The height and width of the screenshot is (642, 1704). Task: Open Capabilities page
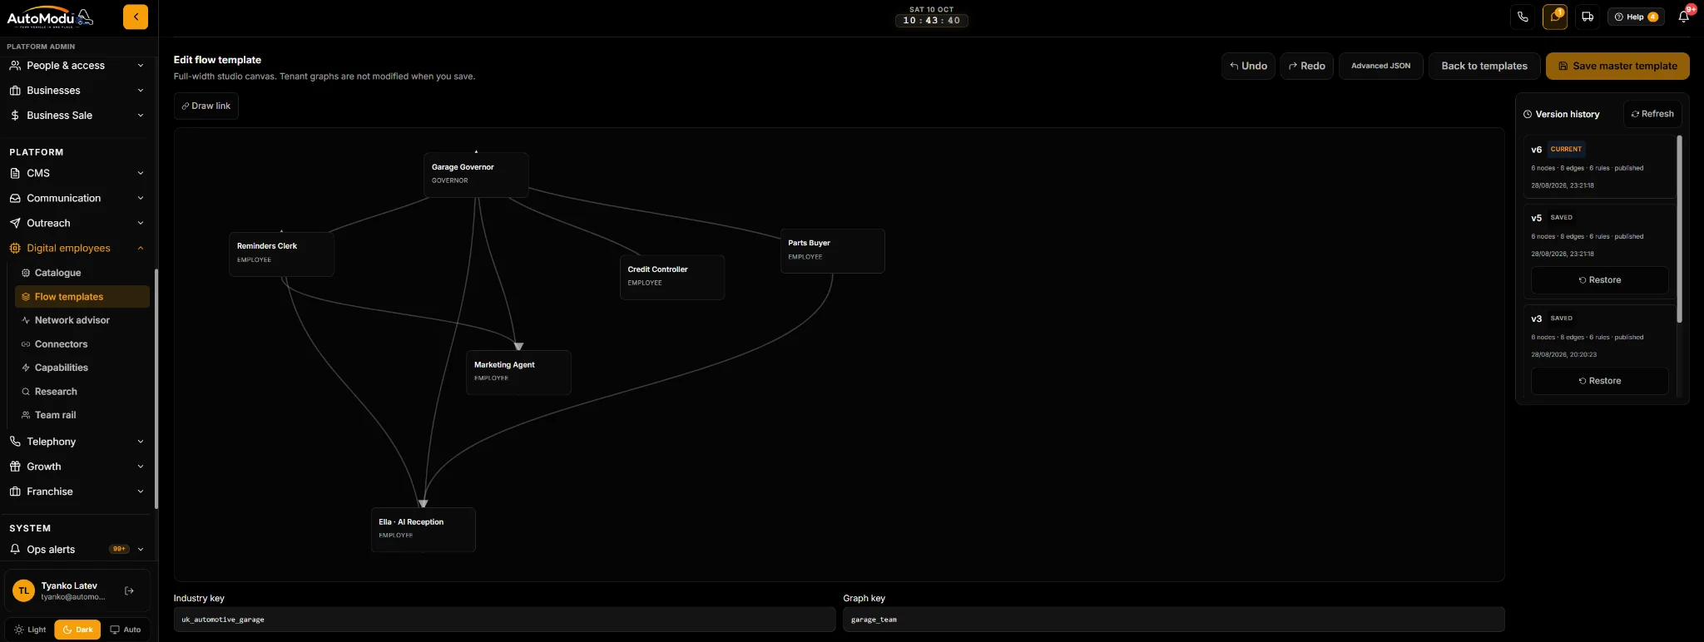point(82,368)
